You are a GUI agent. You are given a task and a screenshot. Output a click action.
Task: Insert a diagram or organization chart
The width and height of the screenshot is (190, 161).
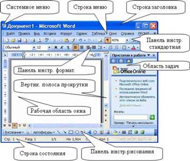pos(95,132)
